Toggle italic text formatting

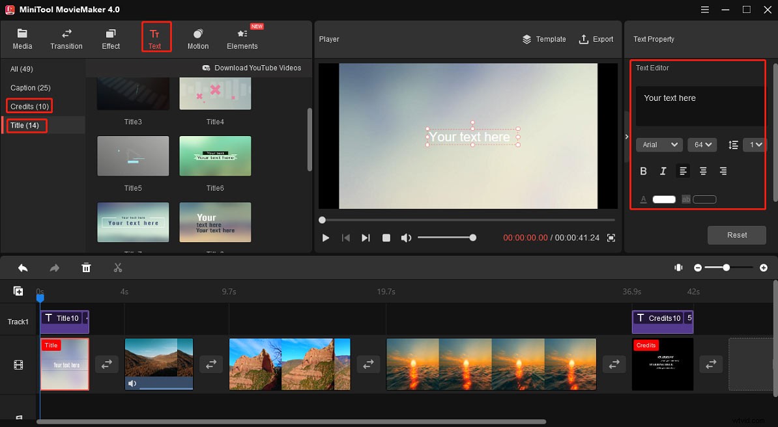[663, 171]
